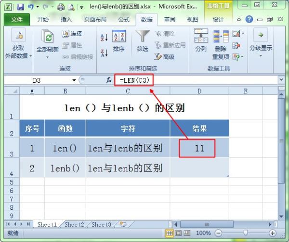The height and width of the screenshot is (242, 289).
Task: Switch to the 审阅 ribbon tab
Action: click(x=170, y=19)
